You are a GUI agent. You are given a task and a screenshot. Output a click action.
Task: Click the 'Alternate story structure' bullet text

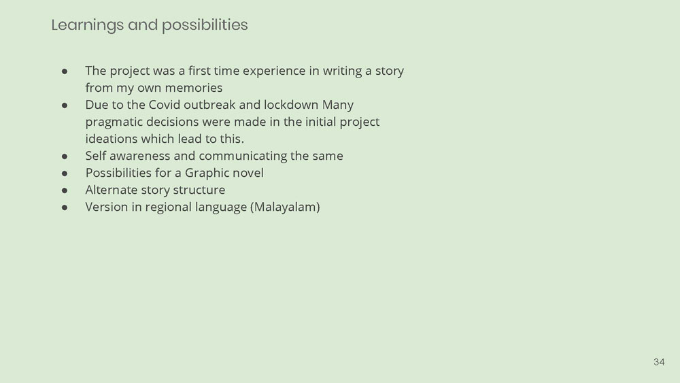point(155,190)
